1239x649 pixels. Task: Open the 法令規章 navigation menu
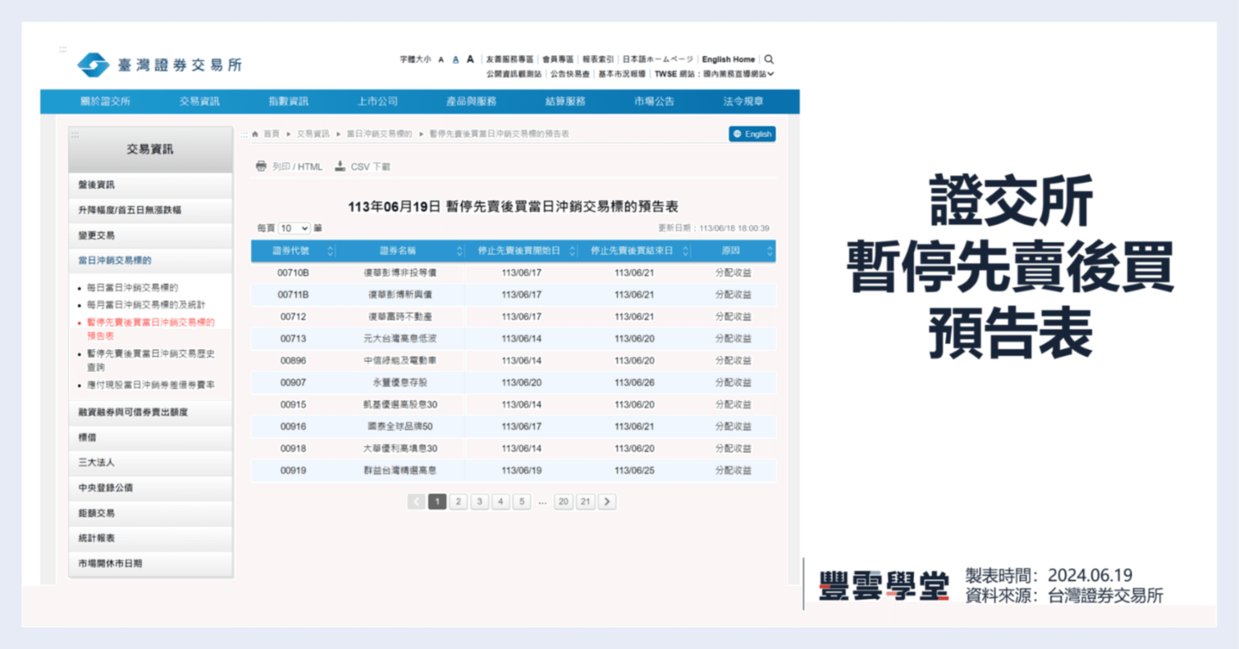click(744, 101)
